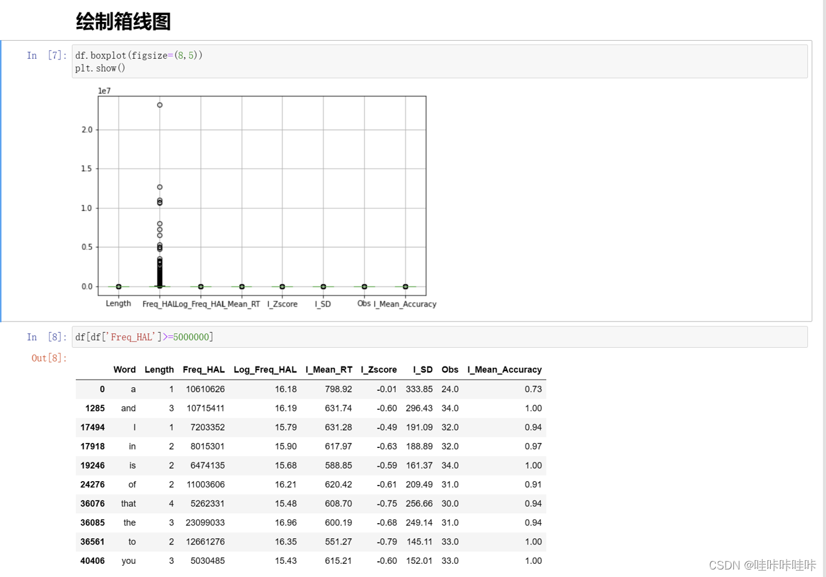Click the word 'the' in the table
The height and width of the screenshot is (577, 826).
(130, 522)
